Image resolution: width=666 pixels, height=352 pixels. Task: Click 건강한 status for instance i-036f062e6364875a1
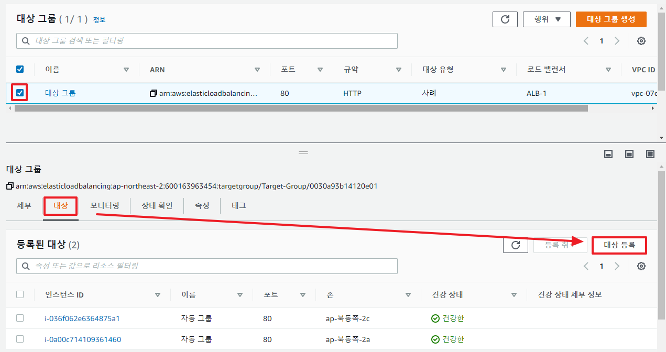[x=447, y=318]
